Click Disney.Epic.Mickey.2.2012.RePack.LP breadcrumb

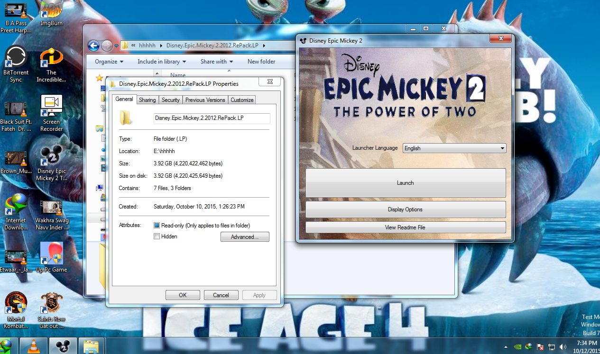click(x=212, y=45)
